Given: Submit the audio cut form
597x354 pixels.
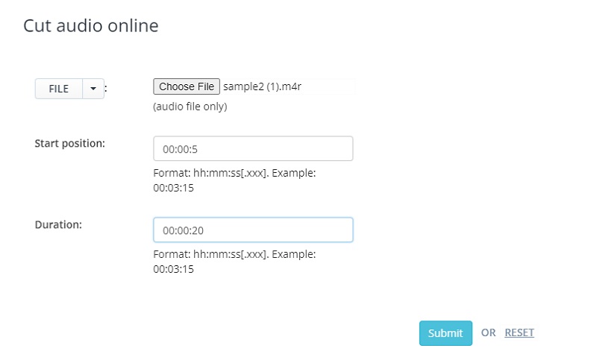Looking at the screenshot, I should (446, 333).
